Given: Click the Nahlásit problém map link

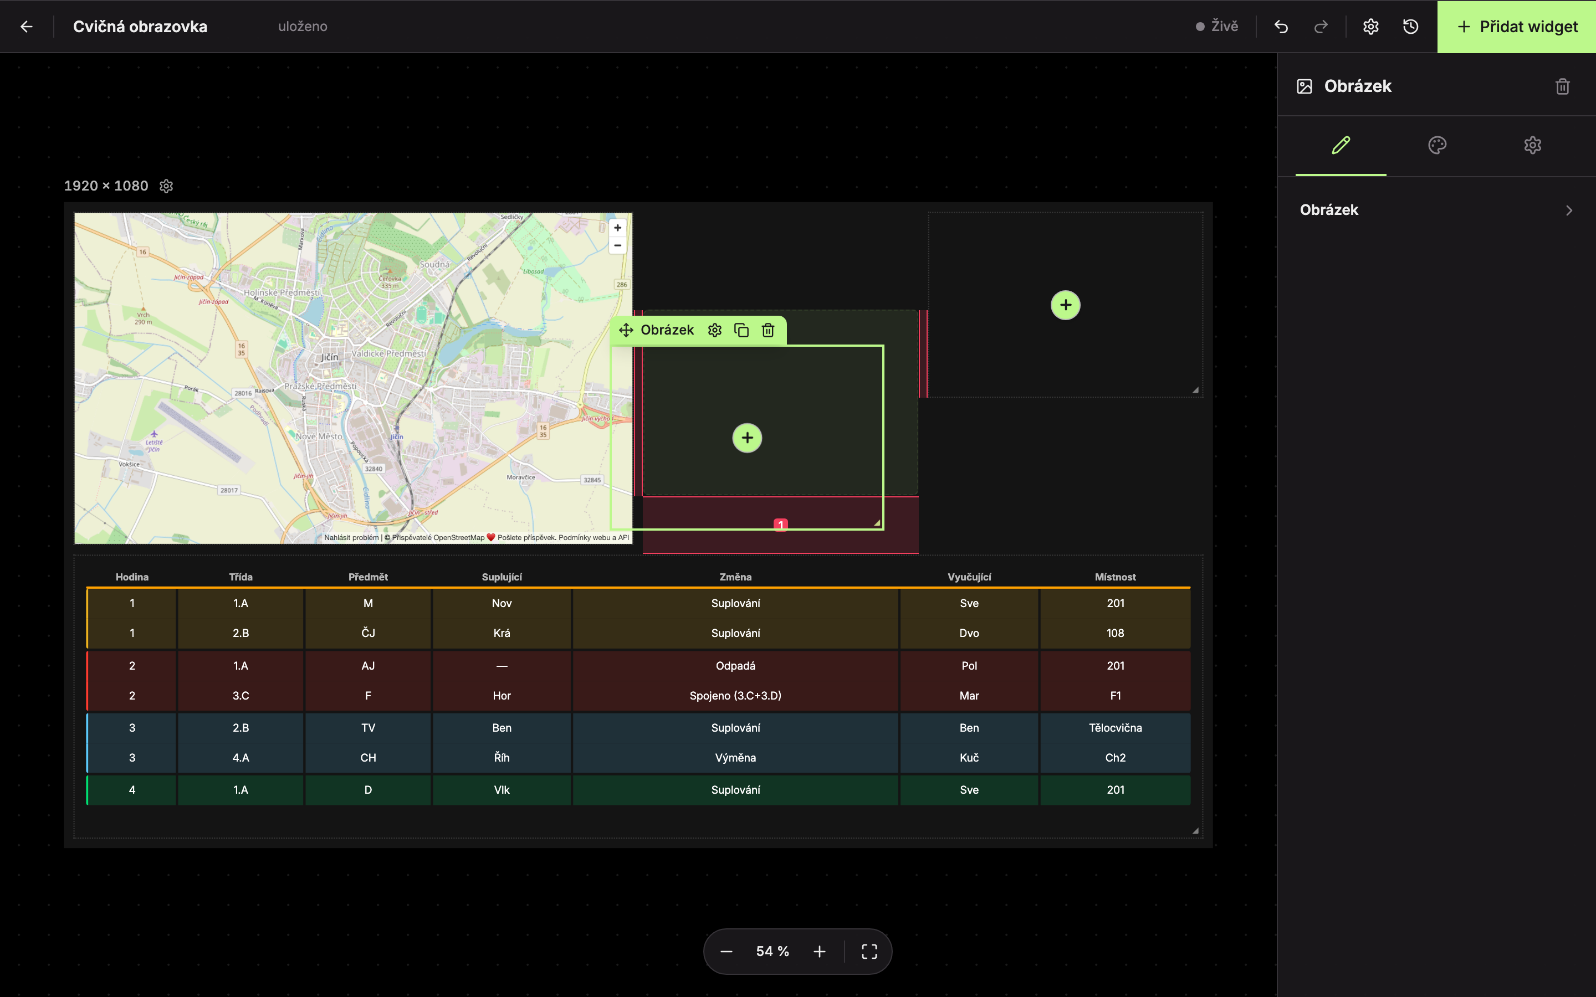Looking at the screenshot, I should (351, 537).
